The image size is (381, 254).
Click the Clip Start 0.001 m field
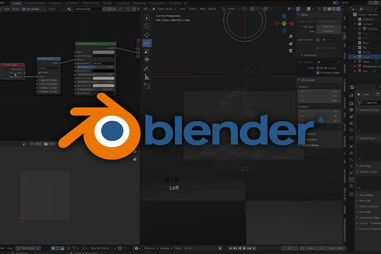point(328,27)
